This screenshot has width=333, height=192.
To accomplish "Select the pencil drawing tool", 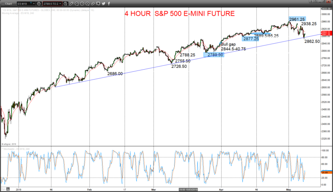I will pos(72,3).
